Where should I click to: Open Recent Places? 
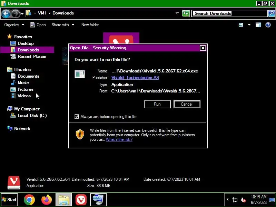point(32,57)
